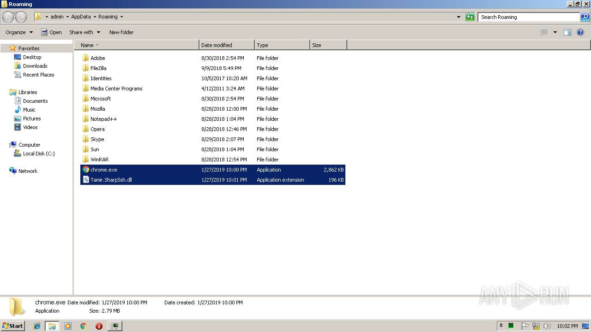
Task: Click the taskbar clock 10:02 PM
Action: click(567, 326)
